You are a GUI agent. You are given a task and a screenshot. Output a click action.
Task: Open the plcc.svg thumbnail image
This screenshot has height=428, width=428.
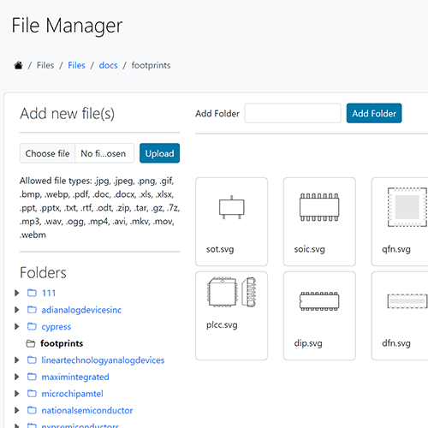(x=232, y=292)
